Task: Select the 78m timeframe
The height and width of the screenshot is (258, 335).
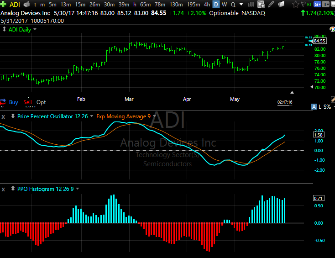Action: point(160,5)
